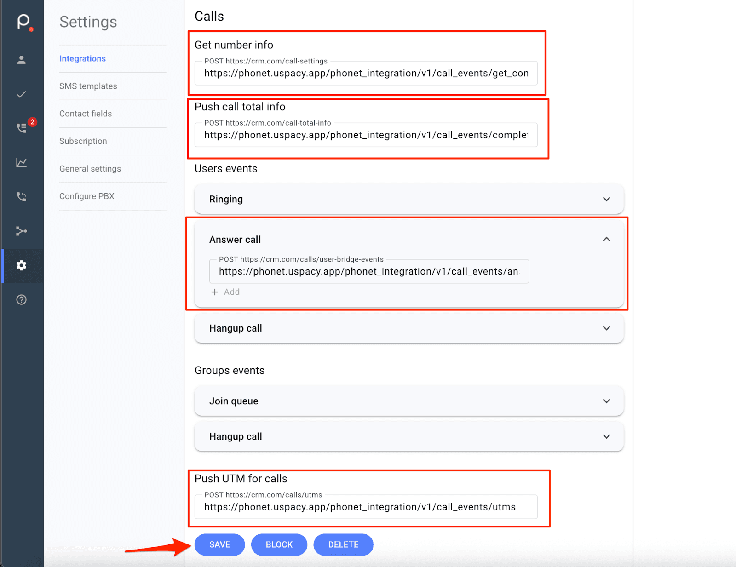The width and height of the screenshot is (736, 567).
Task: Click the settings gear icon
Action: pyautogui.click(x=21, y=265)
